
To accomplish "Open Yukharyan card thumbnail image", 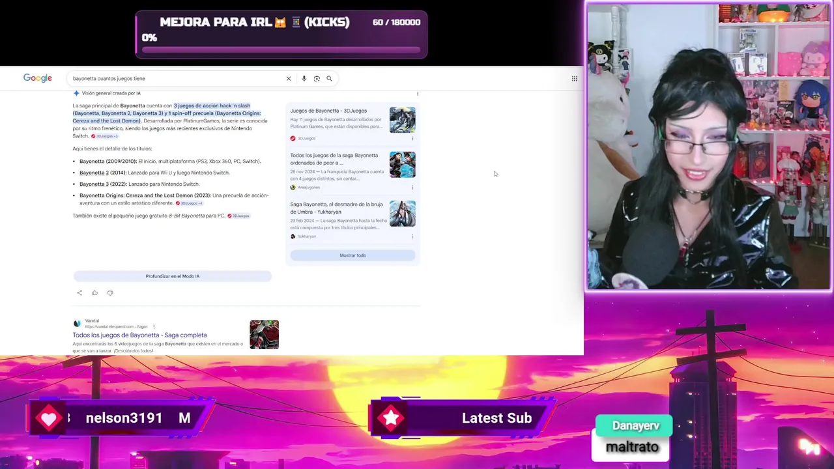I will (x=402, y=214).
